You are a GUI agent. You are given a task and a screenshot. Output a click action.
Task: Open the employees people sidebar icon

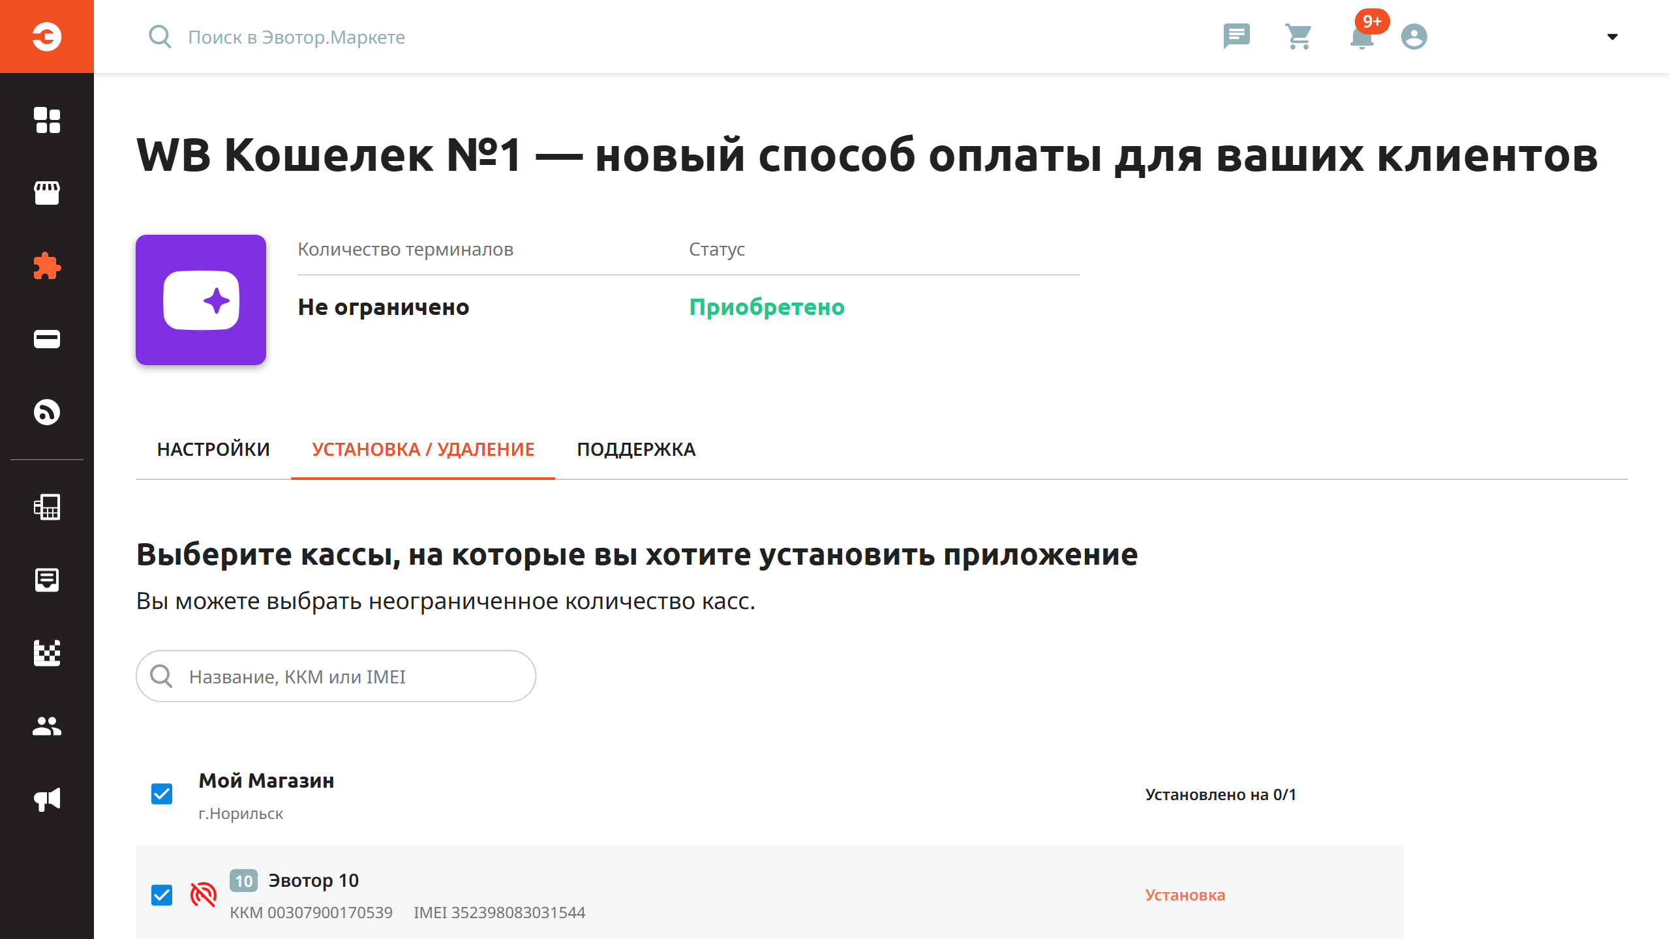pos(47,726)
